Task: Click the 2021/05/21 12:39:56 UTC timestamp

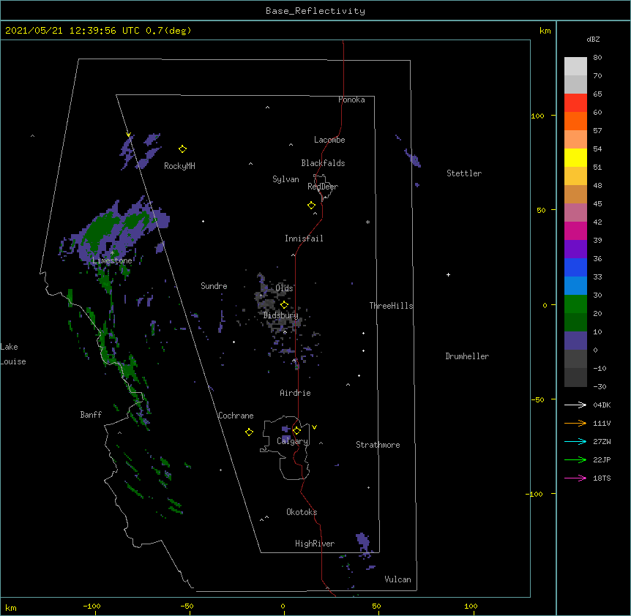Action: 72,31
